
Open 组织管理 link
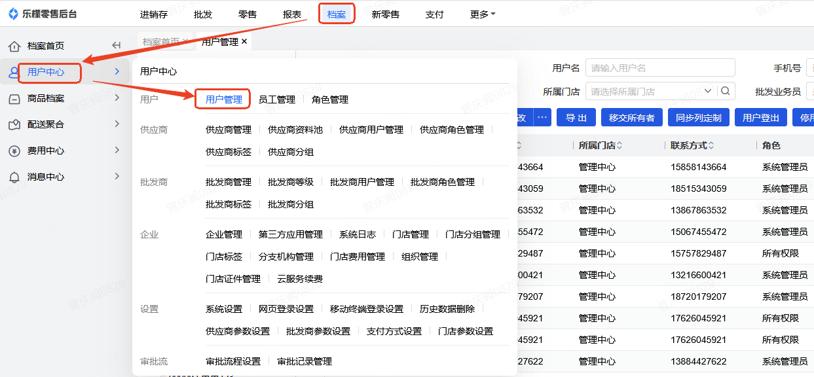420,257
